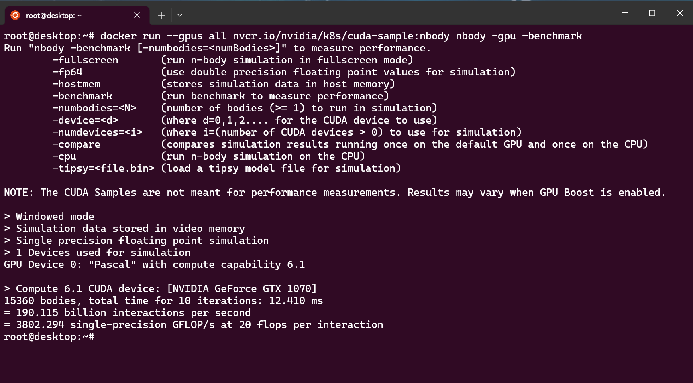Click the GFLOP/s benchmark result line

(193, 324)
